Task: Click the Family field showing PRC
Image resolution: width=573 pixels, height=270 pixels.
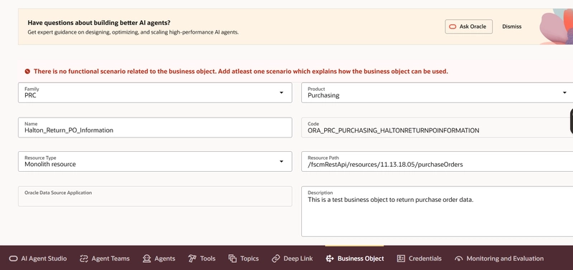Action: click(155, 92)
